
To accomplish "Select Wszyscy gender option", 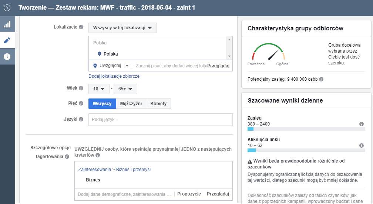I will point(102,104).
